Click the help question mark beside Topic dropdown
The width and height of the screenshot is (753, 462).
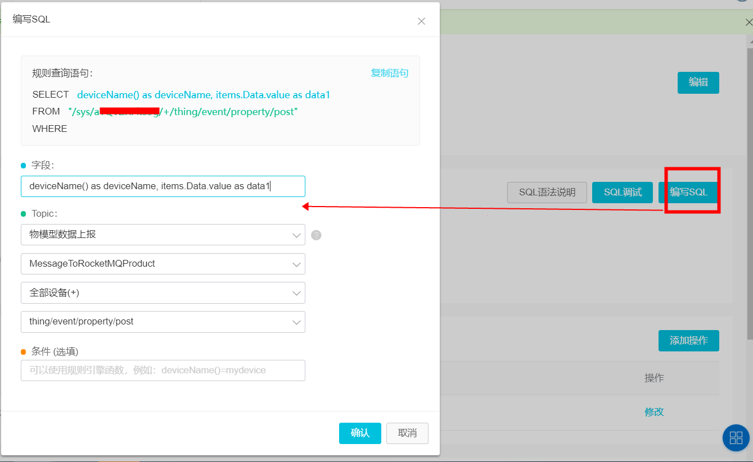pos(316,235)
